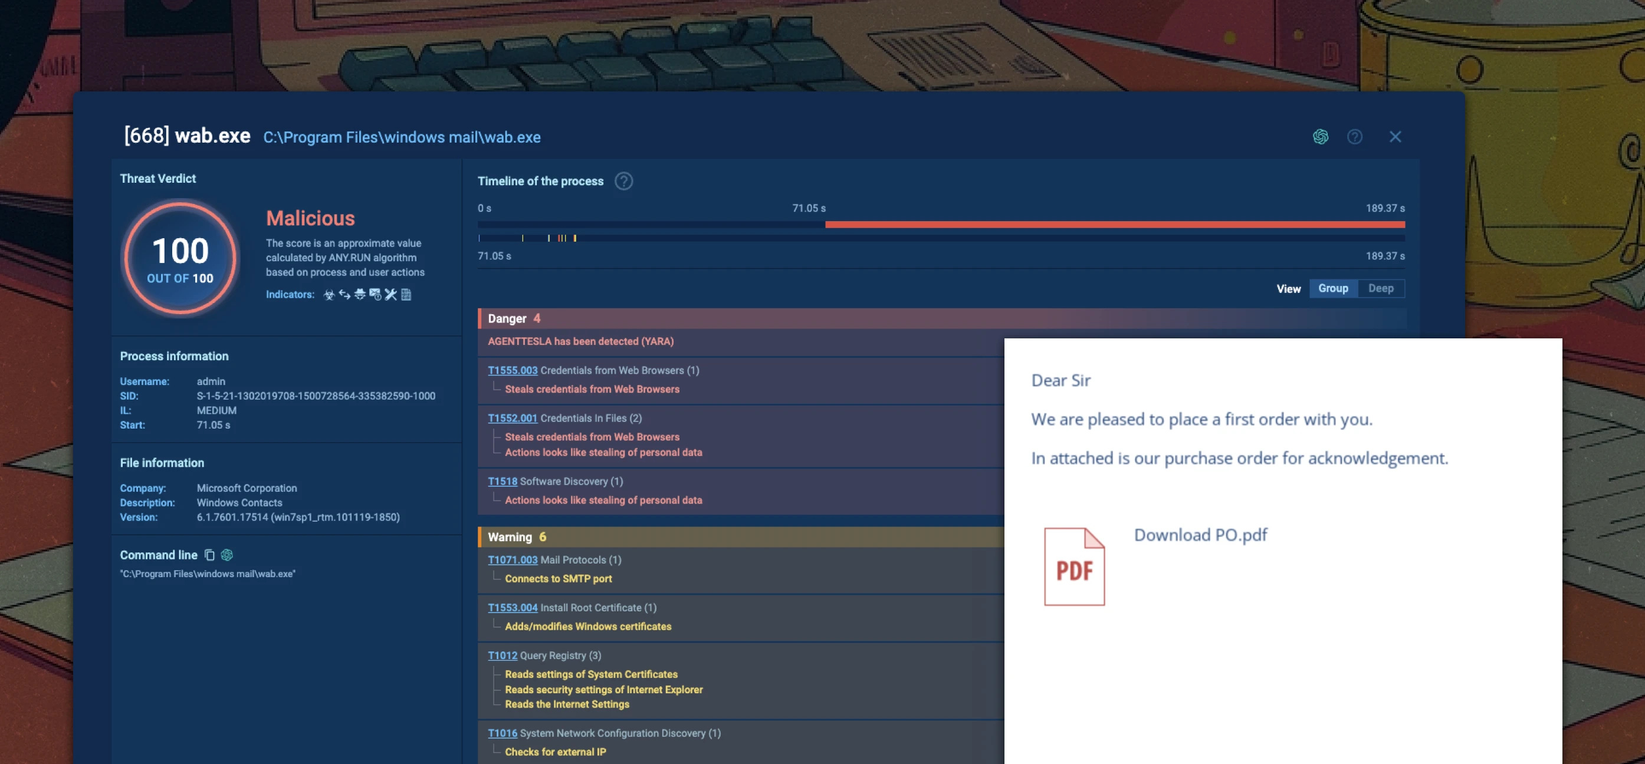
Task: Switch the view to Group
Action: 1333,288
